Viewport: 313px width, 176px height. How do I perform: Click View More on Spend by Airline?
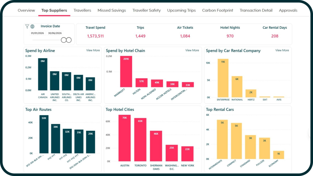pos(93,50)
